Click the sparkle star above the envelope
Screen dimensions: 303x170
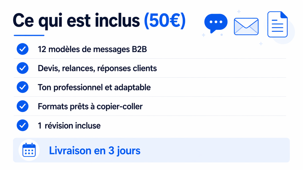[x=239, y=12]
